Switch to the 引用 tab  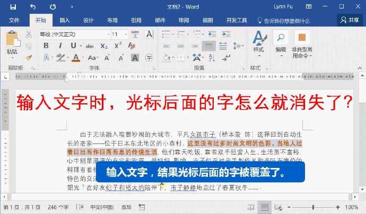coord(136,20)
